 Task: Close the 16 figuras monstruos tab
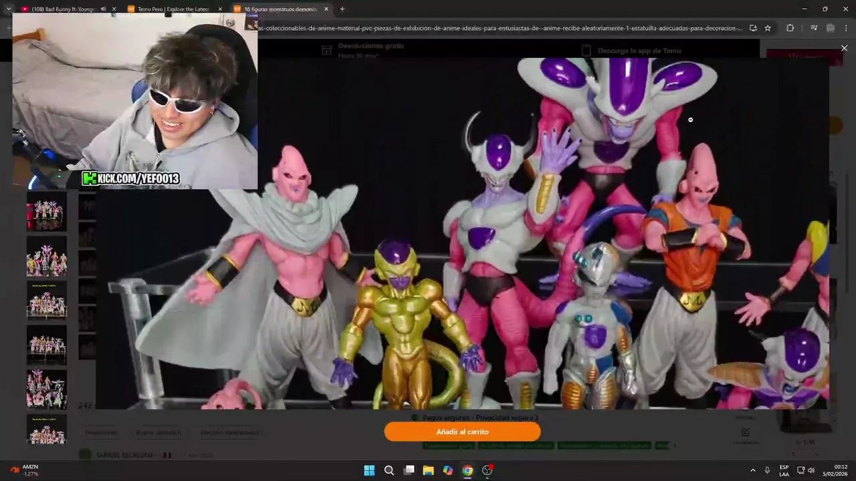[x=326, y=9]
